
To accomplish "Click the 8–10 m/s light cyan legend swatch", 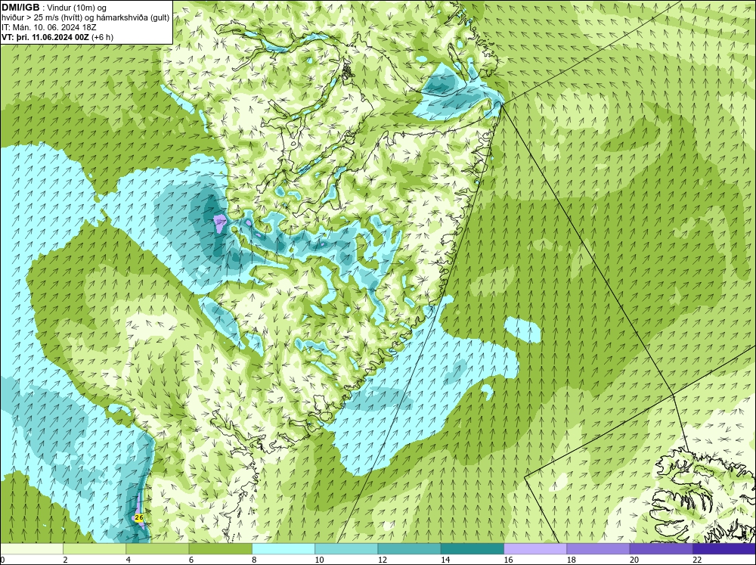I will click(283, 549).
